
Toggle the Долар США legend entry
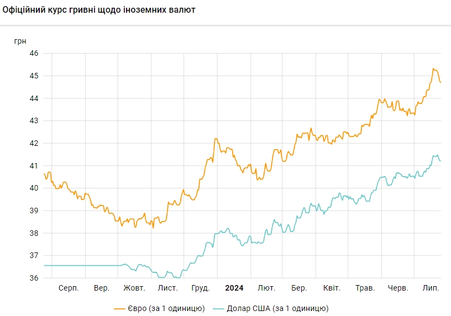point(278,308)
